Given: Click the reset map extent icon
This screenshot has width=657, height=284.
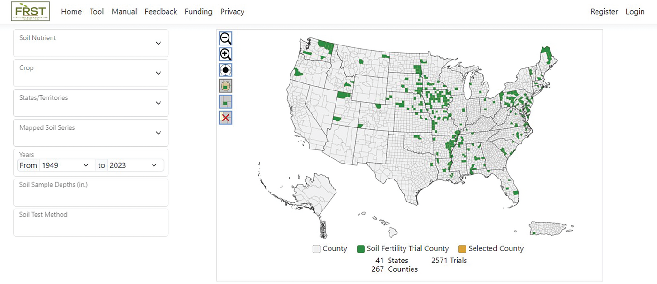Looking at the screenshot, I should point(225,85).
